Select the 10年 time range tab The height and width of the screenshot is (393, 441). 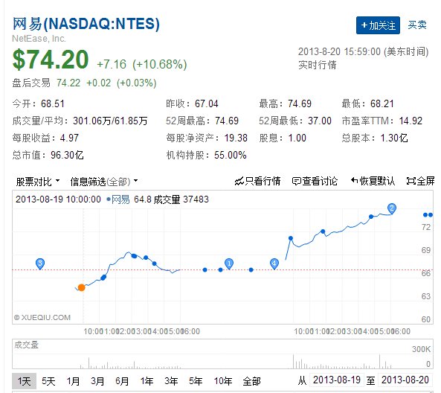point(223,381)
